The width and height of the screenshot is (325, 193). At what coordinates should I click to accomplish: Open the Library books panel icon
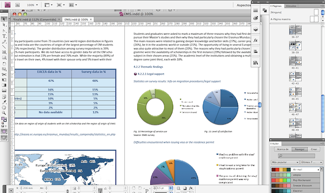pyautogui.click(x=255, y=63)
